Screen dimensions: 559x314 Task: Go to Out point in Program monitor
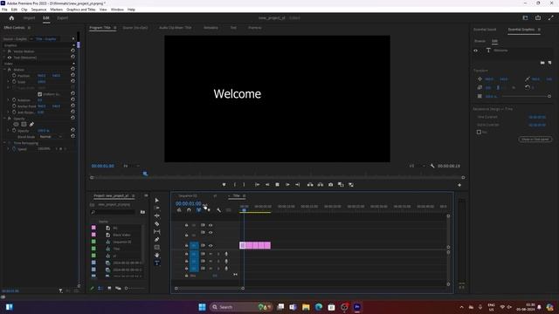(x=297, y=185)
